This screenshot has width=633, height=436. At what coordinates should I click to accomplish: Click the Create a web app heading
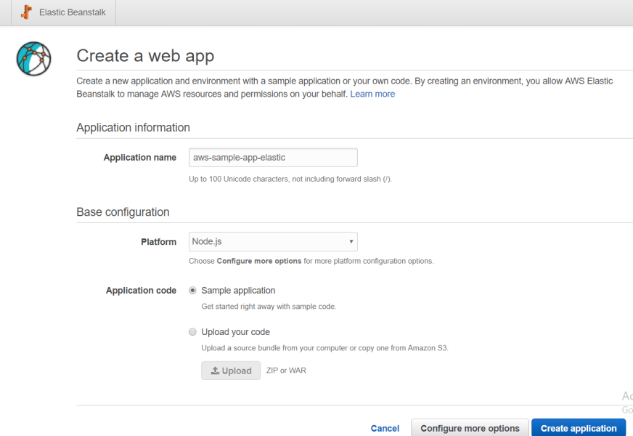pos(145,56)
